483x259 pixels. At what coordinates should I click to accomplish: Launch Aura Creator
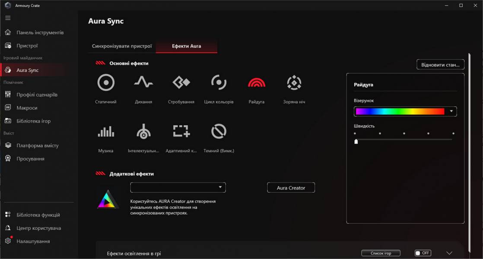(x=291, y=187)
